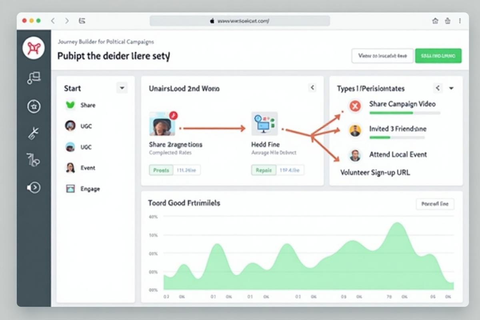Toggle the browser sidebar icon

(x=82, y=21)
